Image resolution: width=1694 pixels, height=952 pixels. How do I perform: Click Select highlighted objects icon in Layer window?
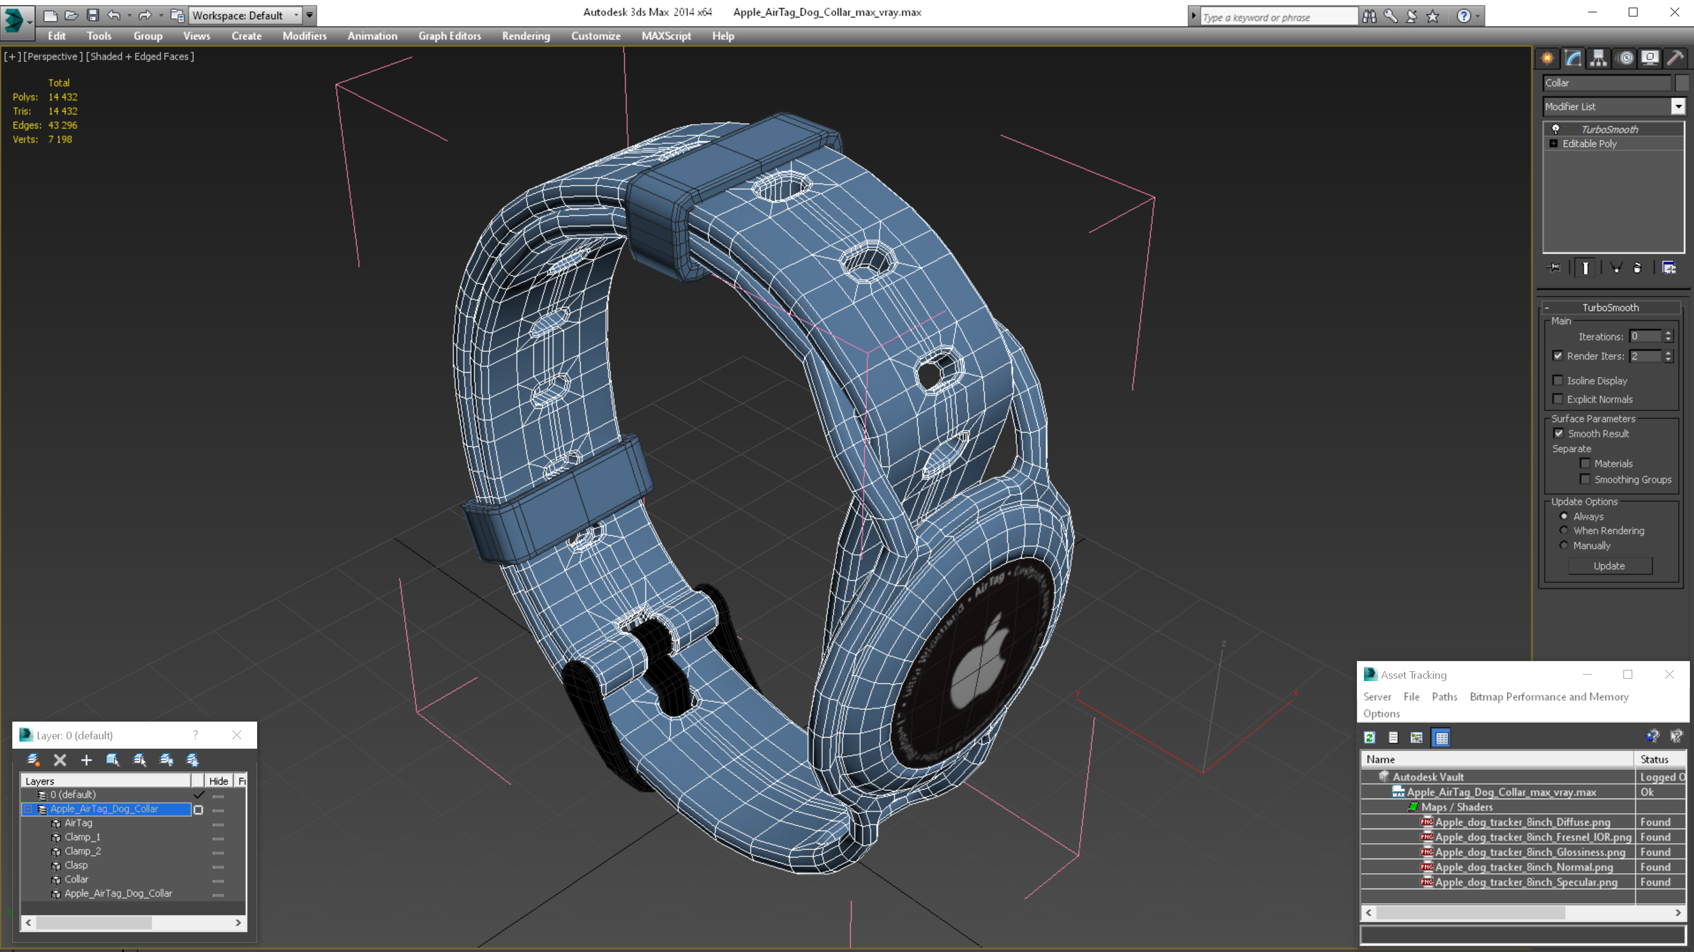click(x=113, y=760)
